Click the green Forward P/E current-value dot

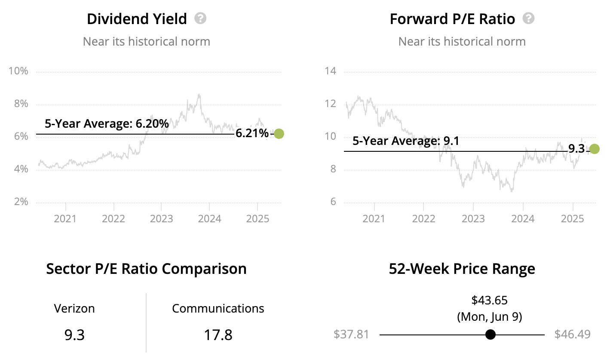(x=595, y=149)
